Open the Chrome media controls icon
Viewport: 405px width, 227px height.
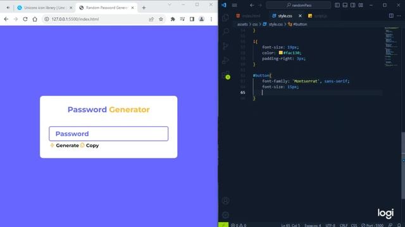(x=182, y=19)
